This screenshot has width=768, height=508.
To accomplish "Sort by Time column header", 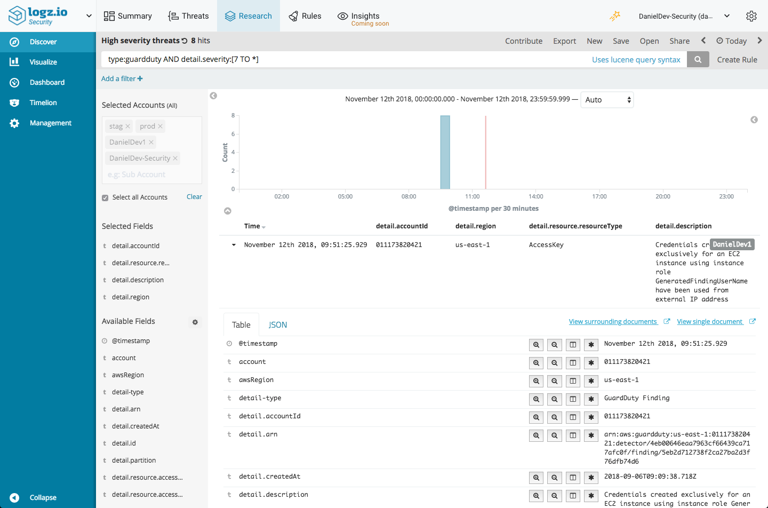I will 255,226.
